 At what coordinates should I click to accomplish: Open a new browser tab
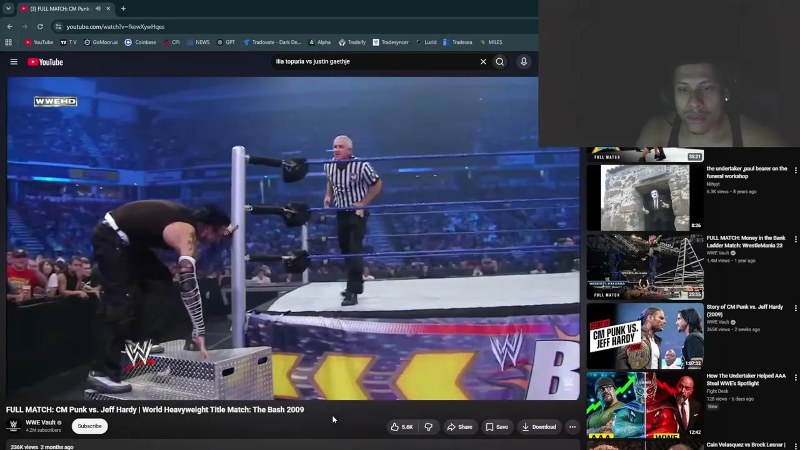[123, 9]
